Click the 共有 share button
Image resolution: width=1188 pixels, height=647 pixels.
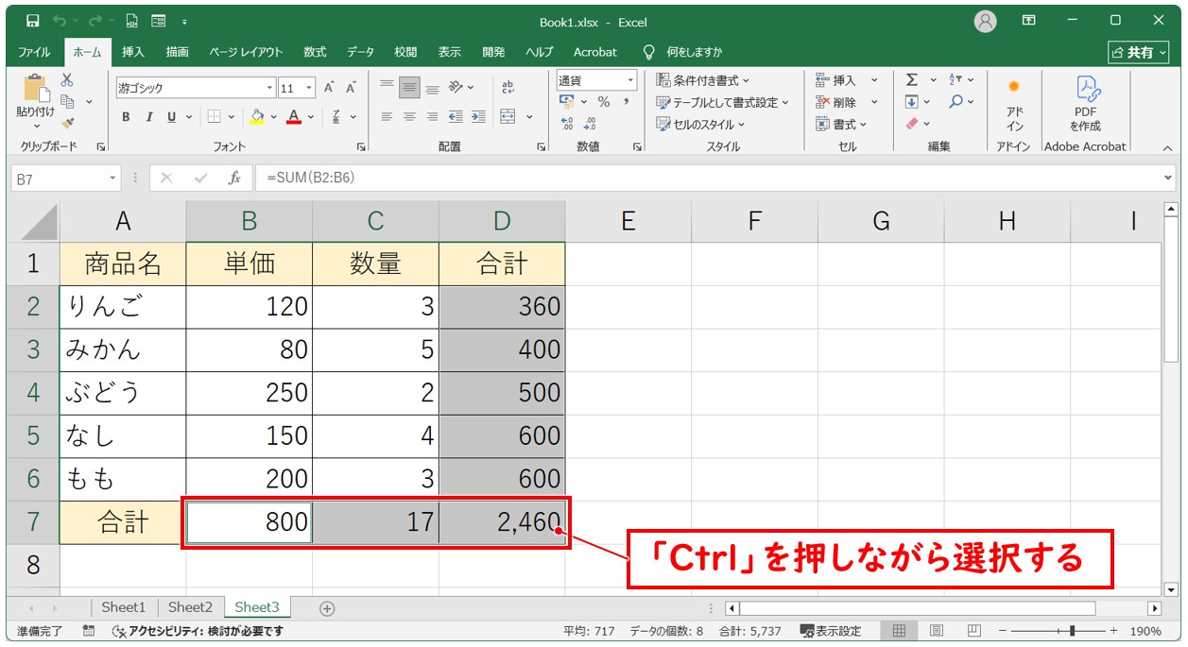pyautogui.click(x=1132, y=52)
